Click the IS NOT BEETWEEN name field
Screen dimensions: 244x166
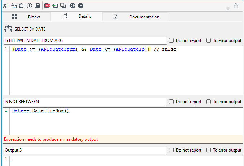[85, 102]
